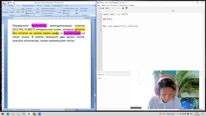Image resolution: width=206 pixels, height=116 pixels.
Task: Open Google Chrome from taskbar
Action: (x=34, y=114)
